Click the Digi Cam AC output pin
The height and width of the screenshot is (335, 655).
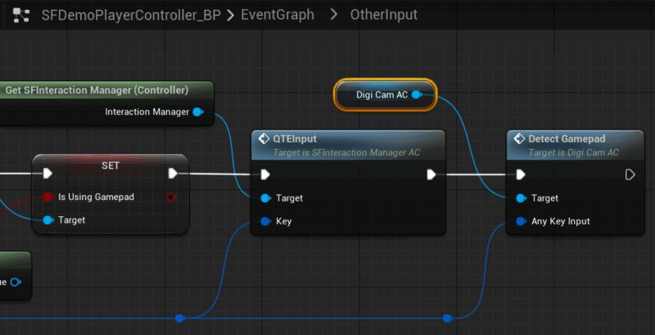point(416,95)
